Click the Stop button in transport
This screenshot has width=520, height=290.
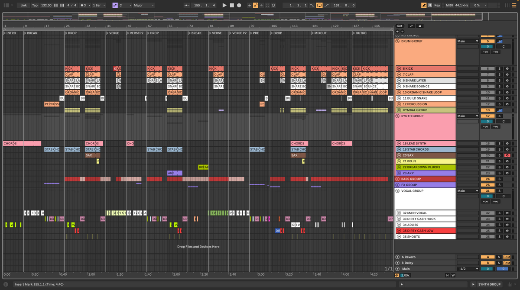[231, 5]
